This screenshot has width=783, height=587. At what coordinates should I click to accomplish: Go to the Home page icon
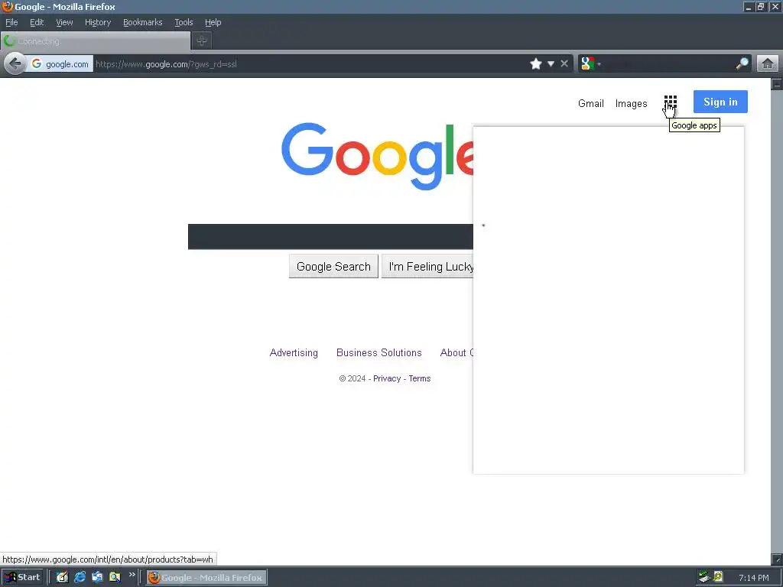pos(768,64)
